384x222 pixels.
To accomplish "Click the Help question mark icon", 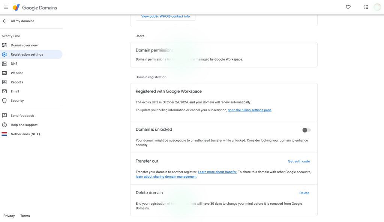I will click(x=4, y=125).
